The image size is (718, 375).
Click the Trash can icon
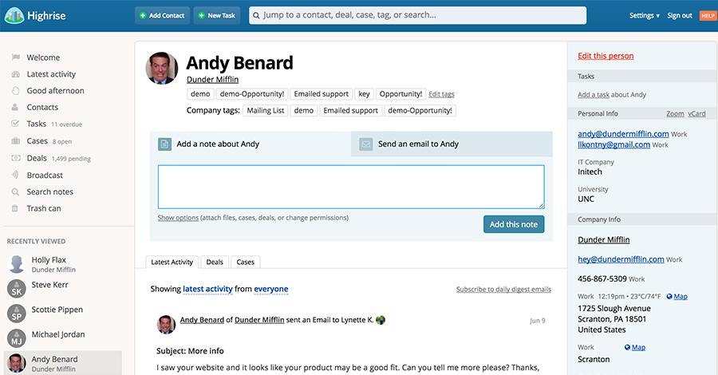[x=14, y=208]
